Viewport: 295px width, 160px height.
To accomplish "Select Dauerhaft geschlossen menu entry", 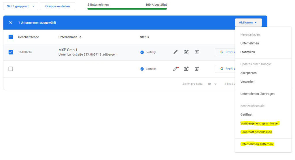I will click(x=256, y=132).
